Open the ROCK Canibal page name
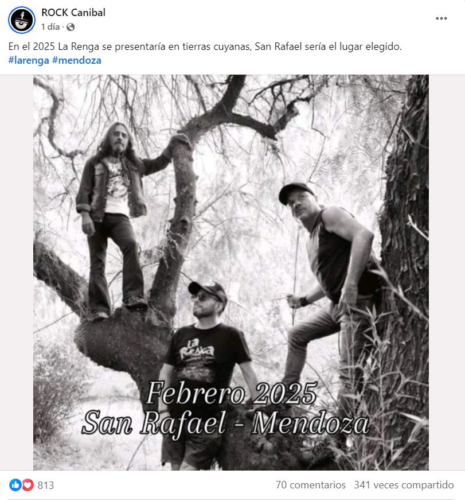Image resolution: width=465 pixels, height=501 pixels. [73, 13]
